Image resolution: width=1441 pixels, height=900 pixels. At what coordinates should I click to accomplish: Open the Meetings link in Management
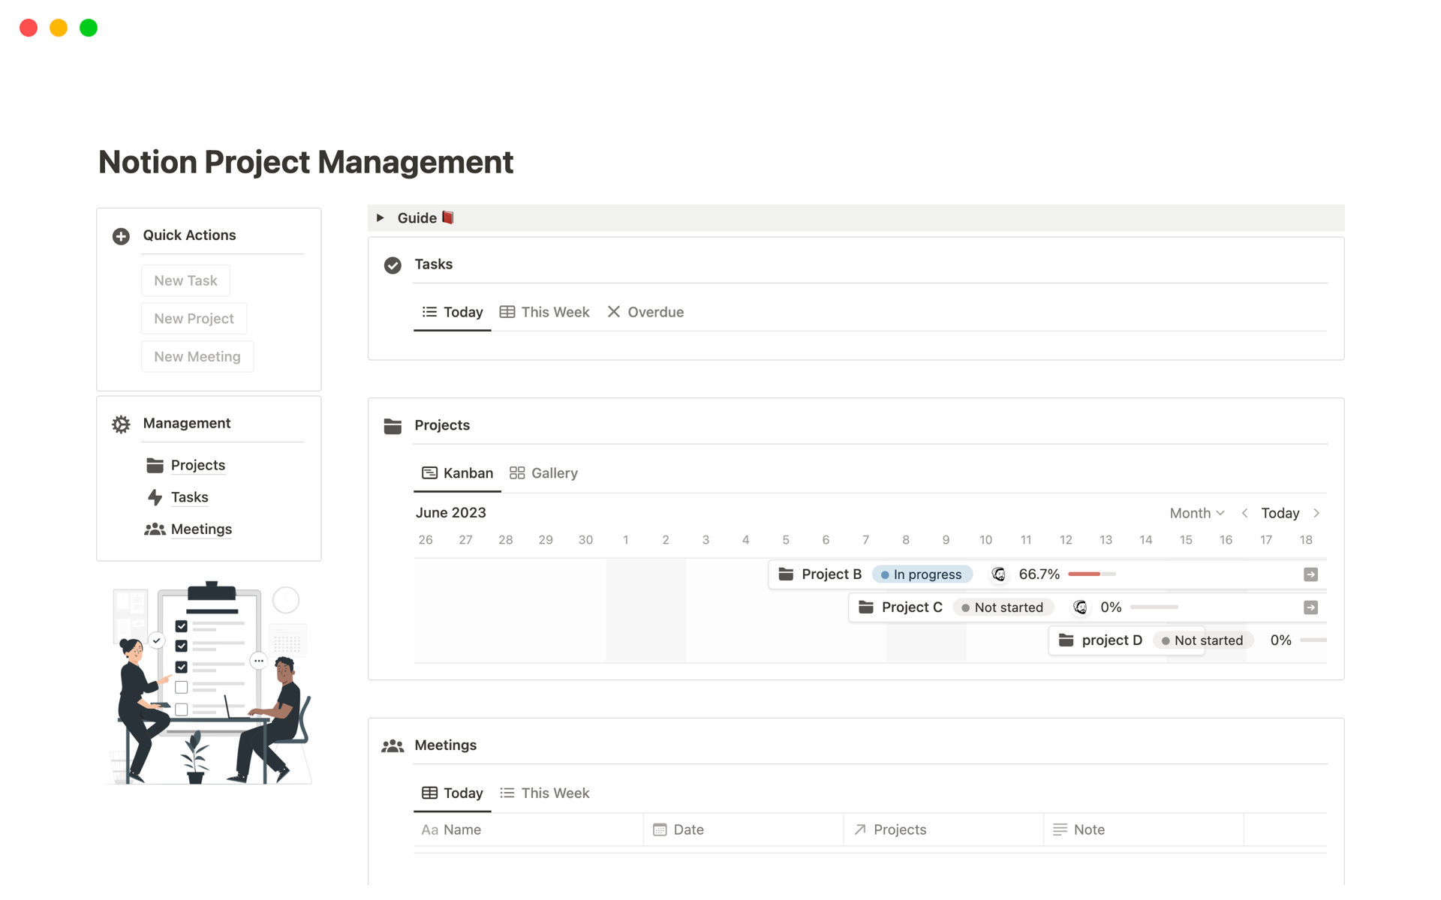pos(201,529)
